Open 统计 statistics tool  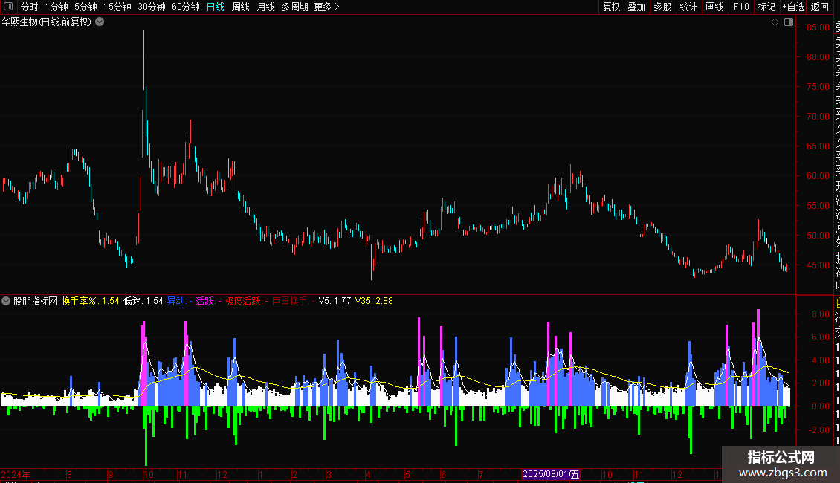688,7
